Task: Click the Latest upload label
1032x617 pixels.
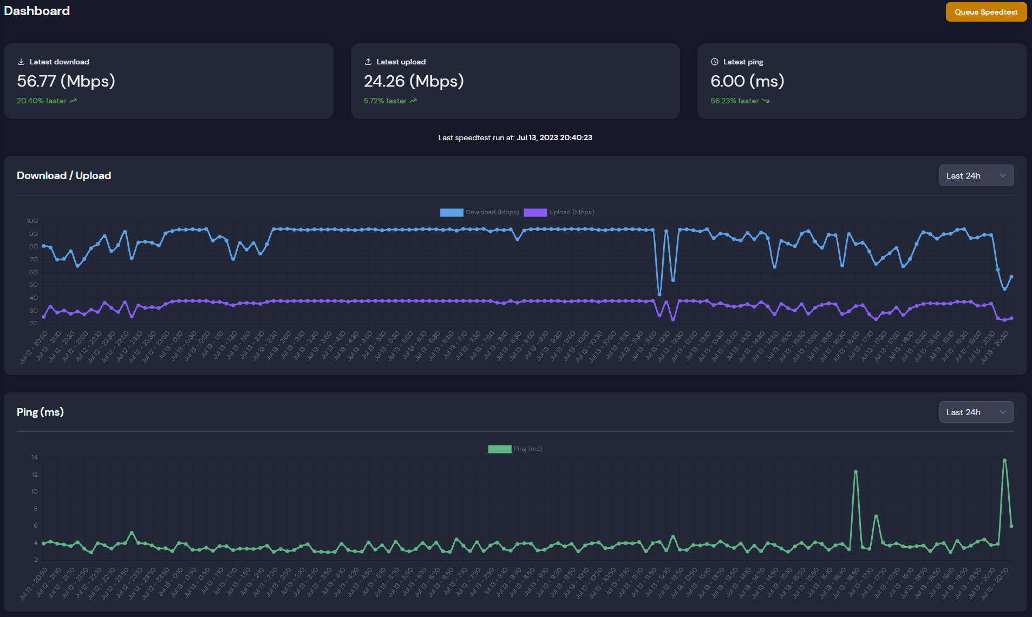Action: [x=401, y=62]
